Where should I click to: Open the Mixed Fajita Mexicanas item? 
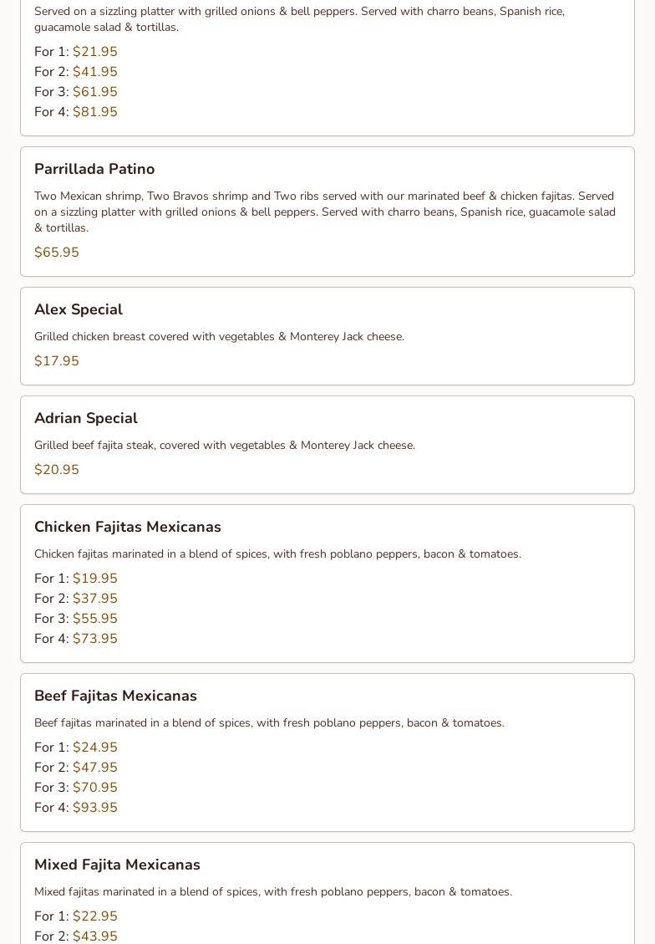click(117, 865)
